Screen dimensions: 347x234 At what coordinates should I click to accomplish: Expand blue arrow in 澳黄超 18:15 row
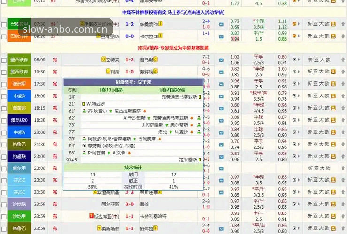pyautogui.click(x=221, y=109)
